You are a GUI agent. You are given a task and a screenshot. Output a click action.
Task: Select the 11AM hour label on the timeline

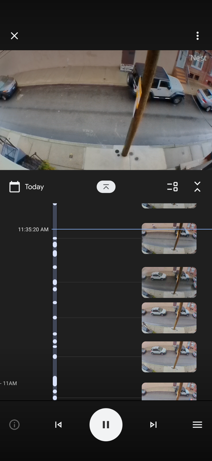click(10, 383)
